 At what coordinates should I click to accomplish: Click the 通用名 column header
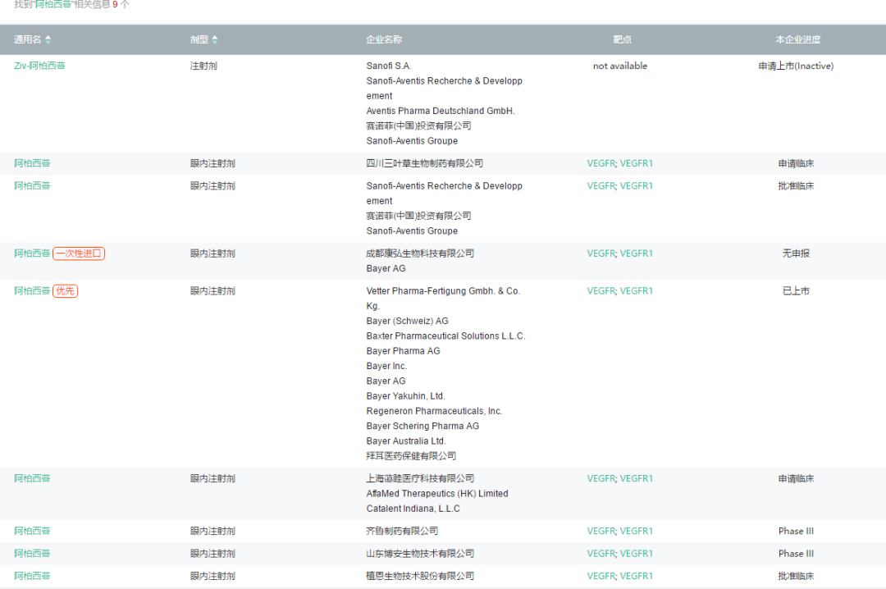28,39
